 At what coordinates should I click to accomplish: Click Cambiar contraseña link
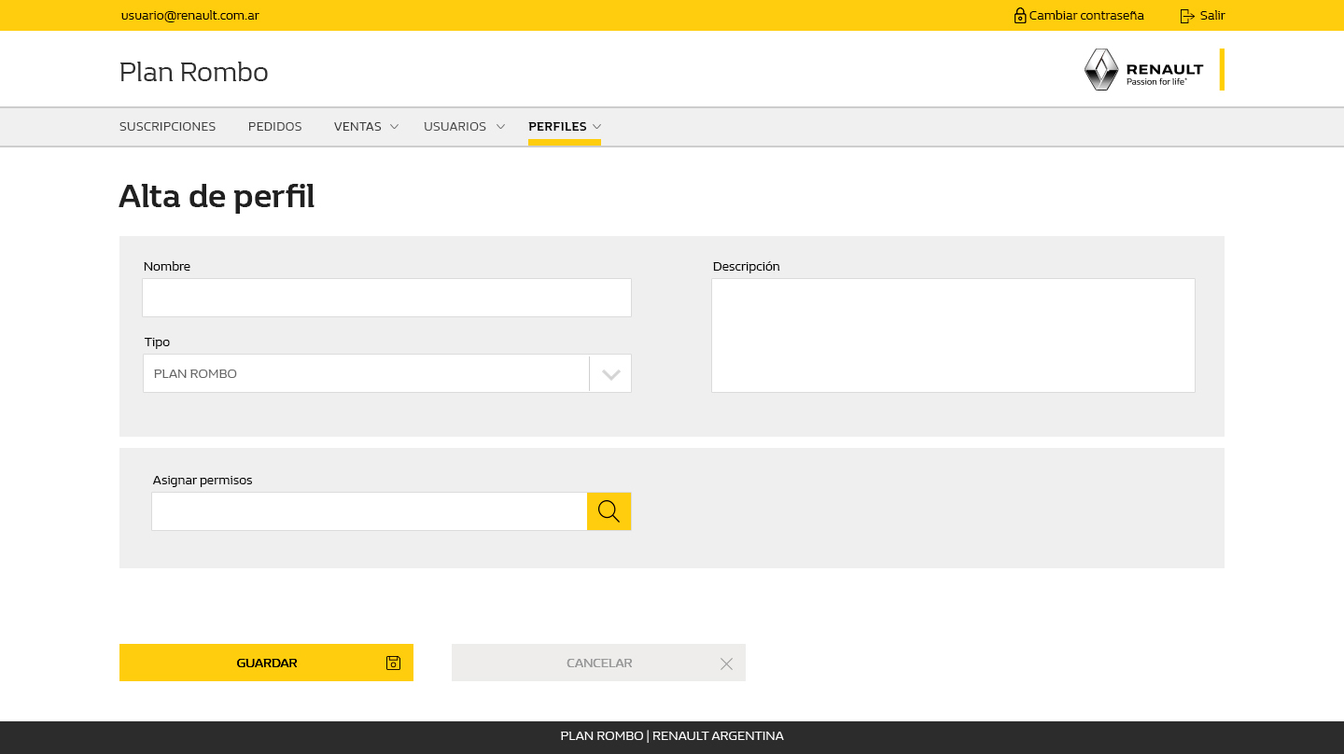click(1086, 16)
